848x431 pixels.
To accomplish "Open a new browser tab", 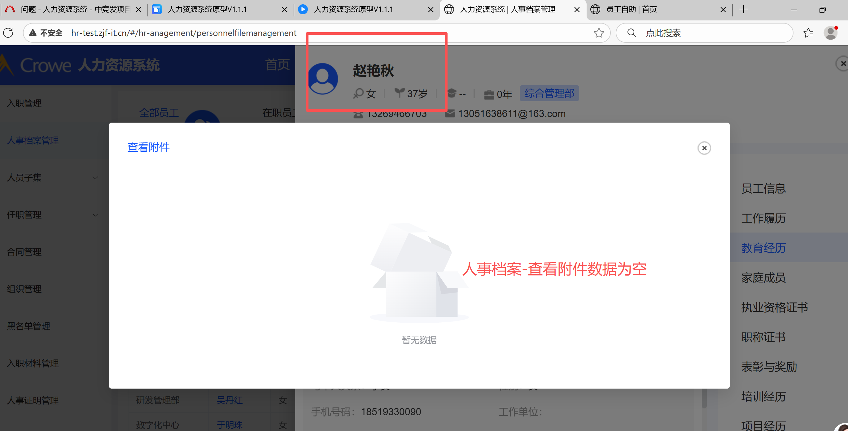I will tap(743, 10).
